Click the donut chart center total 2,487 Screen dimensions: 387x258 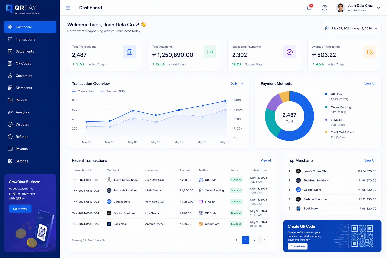(x=289, y=115)
